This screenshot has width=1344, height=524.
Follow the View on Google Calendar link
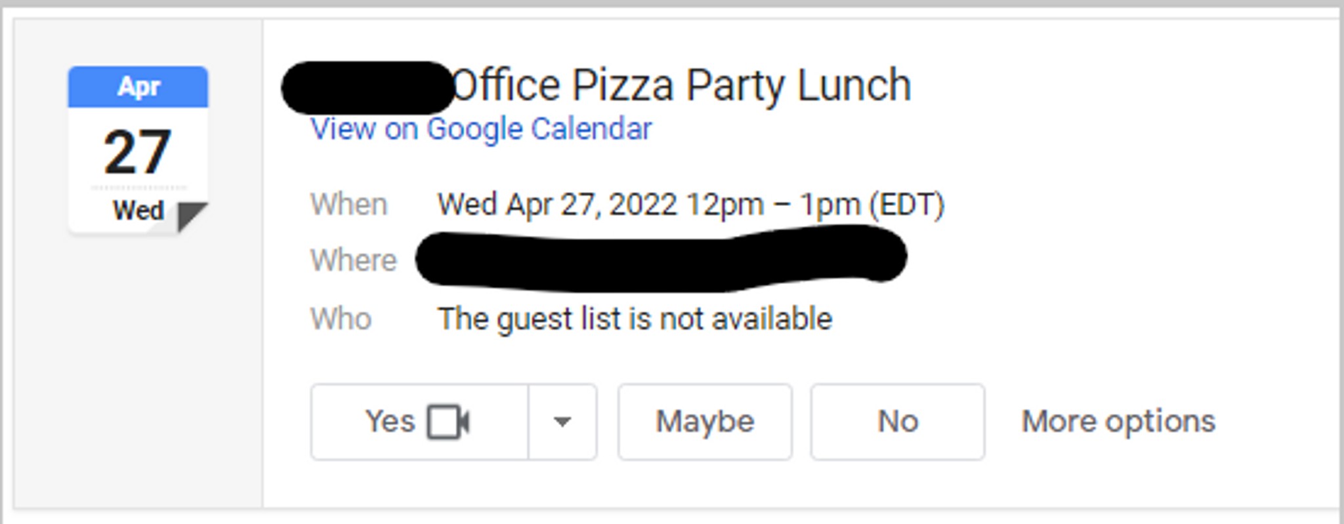(x=481, y=129)
